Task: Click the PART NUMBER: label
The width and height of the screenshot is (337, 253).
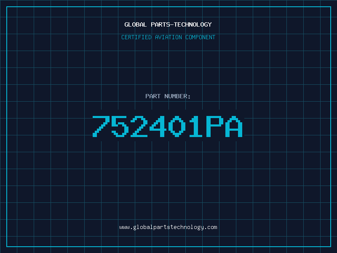Action: point(168,96)
